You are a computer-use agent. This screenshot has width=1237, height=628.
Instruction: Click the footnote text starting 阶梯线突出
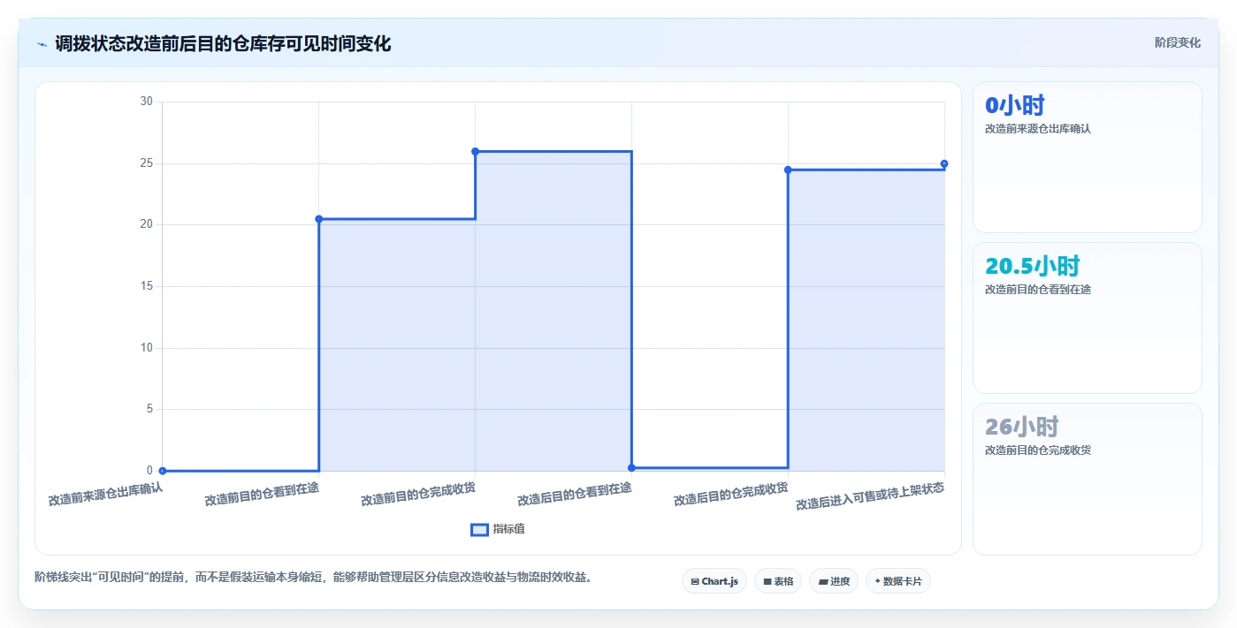coord(313,578)
